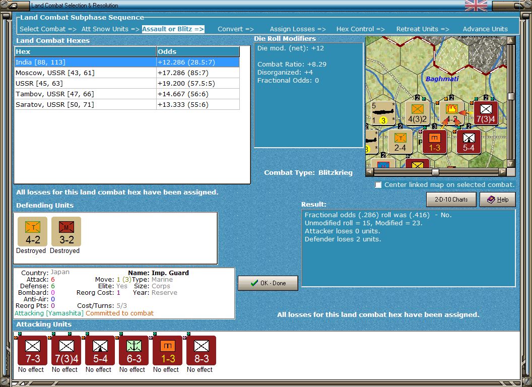This screenshot has height=387, width=532.
Task: Select the Retreat Units subphase
Action: point(423,29)
